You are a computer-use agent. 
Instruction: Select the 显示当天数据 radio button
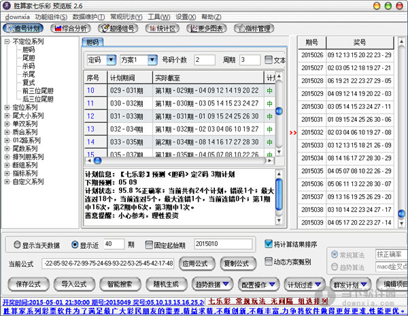coord(17,244)
